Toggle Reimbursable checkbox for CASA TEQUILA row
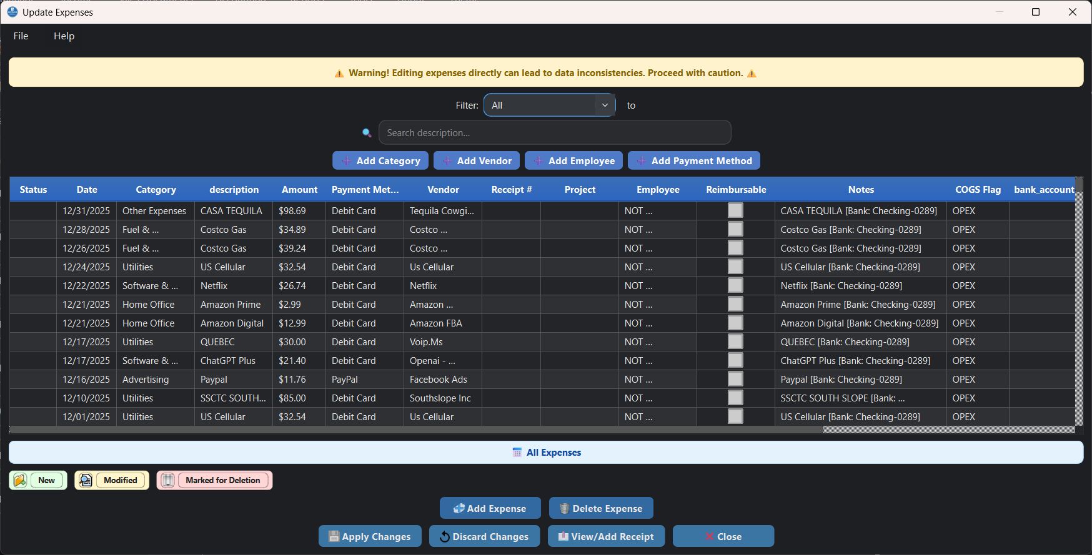The width and height of the screenshot is (1092, 555). point(735,210)
